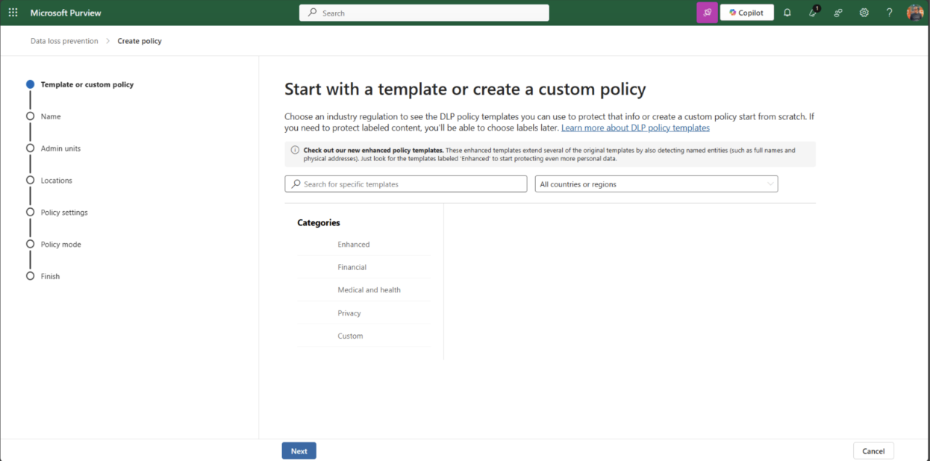Open the Settings gear icon
The height and width of the screenshot is (461, 930).
864,13
